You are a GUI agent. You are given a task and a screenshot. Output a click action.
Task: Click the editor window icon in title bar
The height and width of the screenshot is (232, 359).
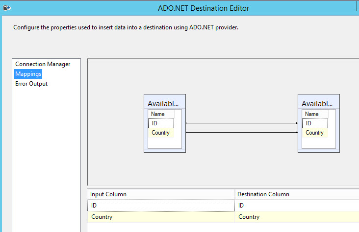[x=7, y=8]
